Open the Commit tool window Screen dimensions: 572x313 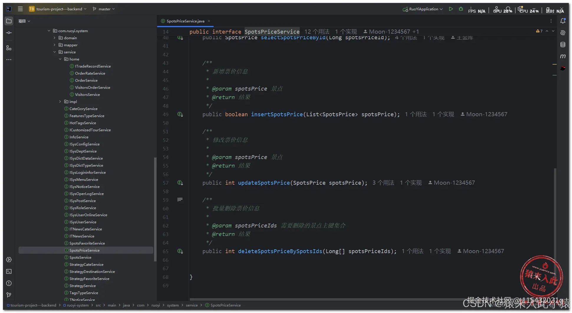point(9,33)
